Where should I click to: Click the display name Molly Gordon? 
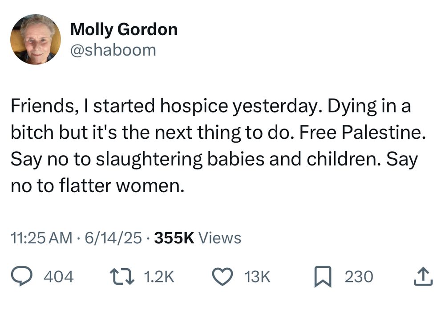point(125,29)
